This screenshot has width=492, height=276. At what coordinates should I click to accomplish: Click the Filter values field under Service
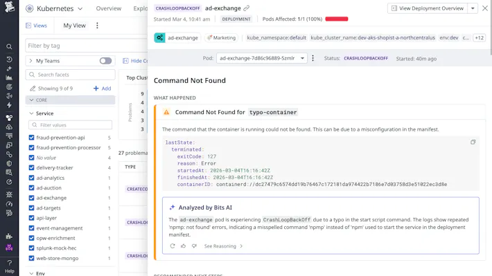70,125
